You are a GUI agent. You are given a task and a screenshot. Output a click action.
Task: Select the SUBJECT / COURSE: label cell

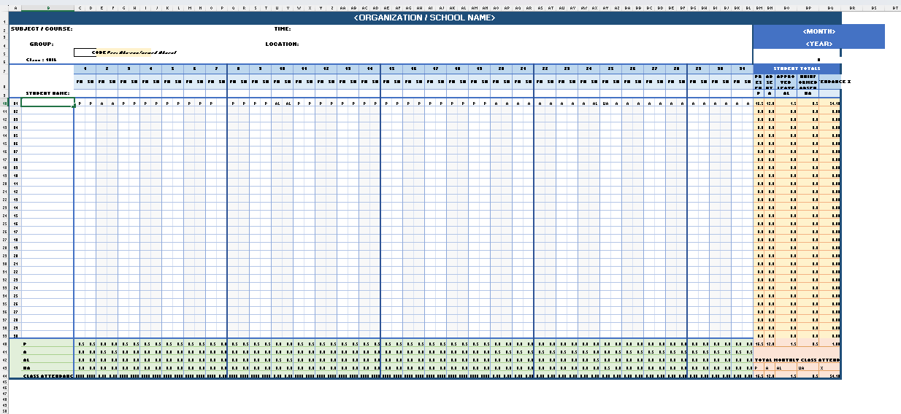coord(41,29)
